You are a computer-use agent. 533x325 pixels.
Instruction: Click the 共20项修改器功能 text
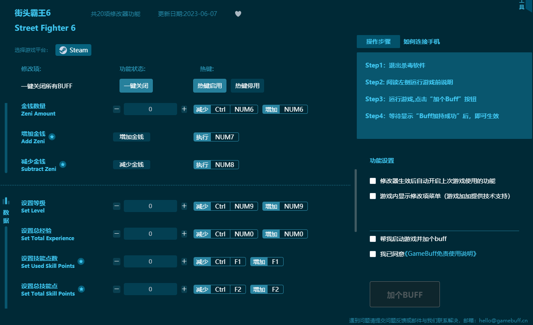click(x=116, y=14)
